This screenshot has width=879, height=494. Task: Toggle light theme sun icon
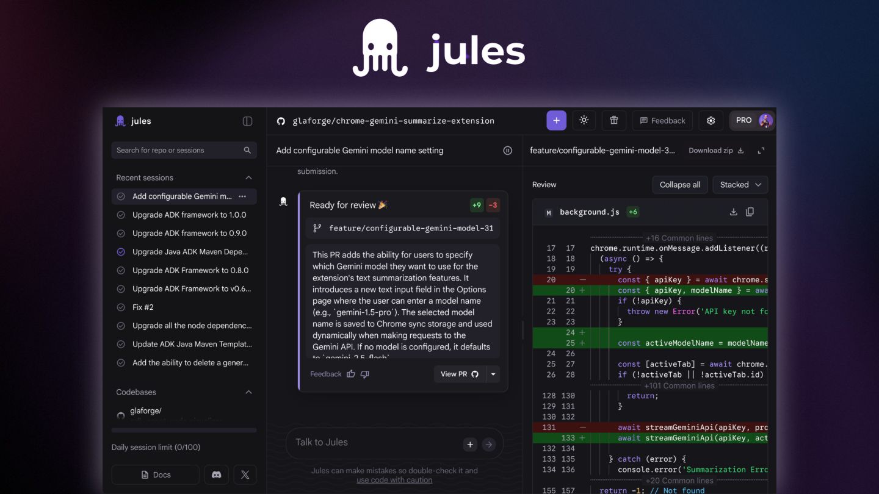584,121
